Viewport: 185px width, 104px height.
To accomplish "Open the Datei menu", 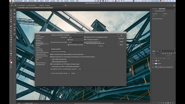I will (x=25, y=1).
